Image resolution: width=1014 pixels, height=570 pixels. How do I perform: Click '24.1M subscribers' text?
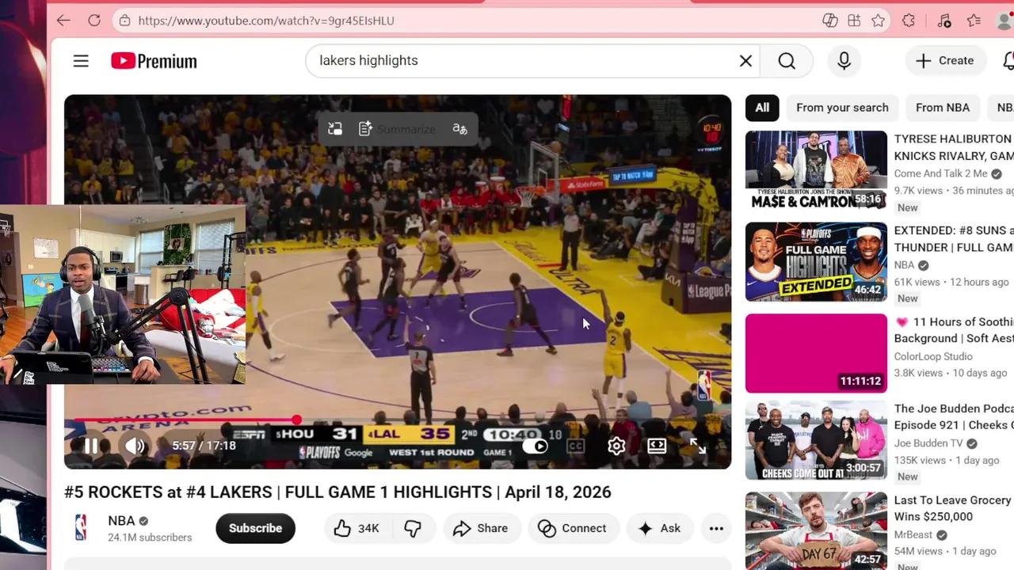[150, 538]
